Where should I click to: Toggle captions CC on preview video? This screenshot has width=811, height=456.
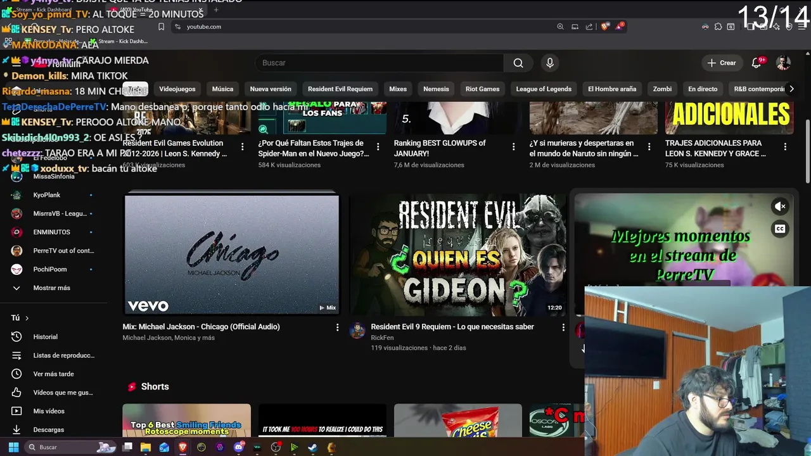click(x=781, y=229)
